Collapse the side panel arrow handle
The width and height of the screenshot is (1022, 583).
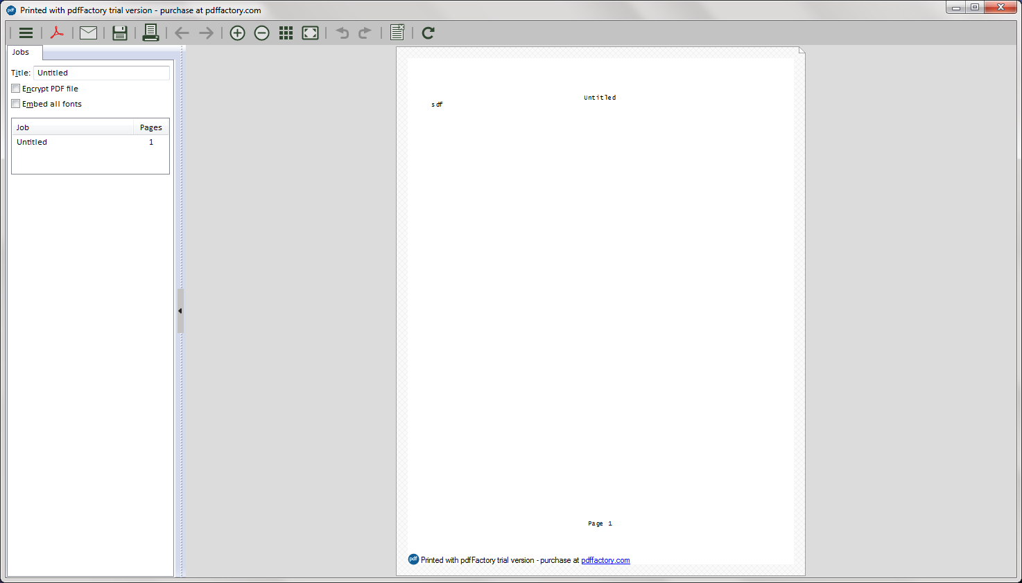(180, 311)
